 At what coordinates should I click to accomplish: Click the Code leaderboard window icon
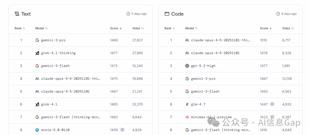pos(167,14)
